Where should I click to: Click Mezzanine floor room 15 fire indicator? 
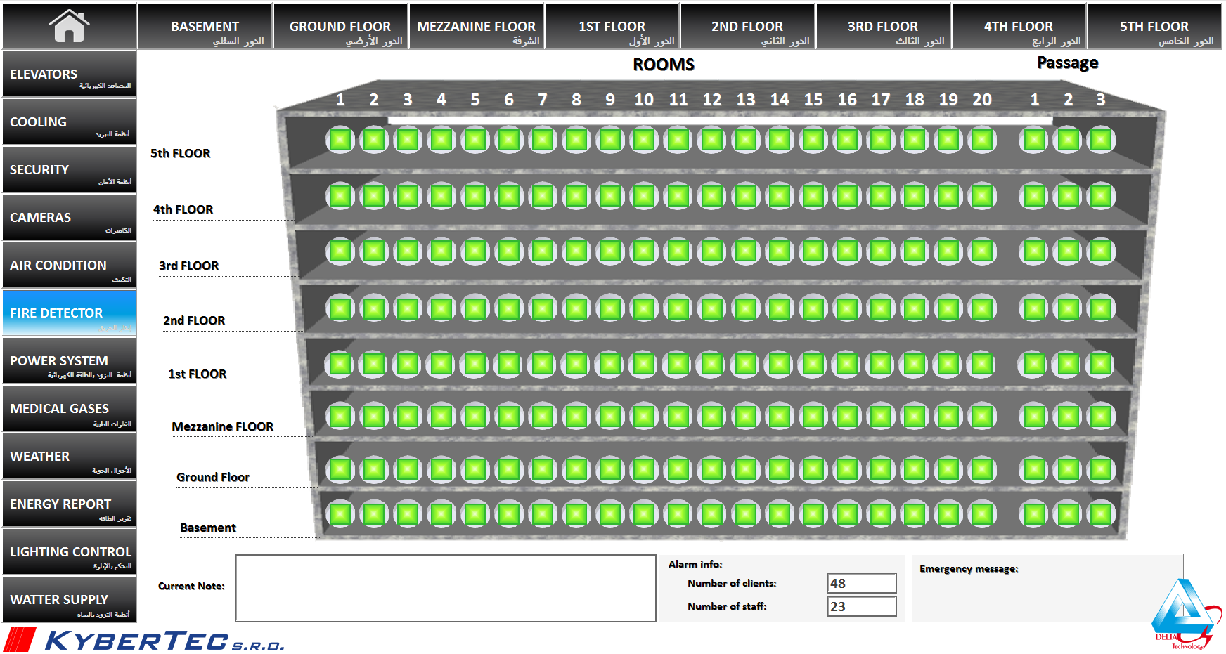(813, 417)
